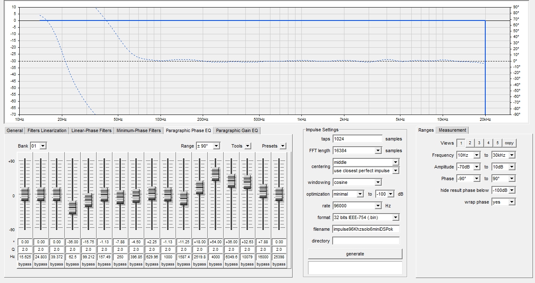The image size is (535, 283).
Task: Select the Paragraphic Phase EQ tab
Action: click(x=189, y=130)
